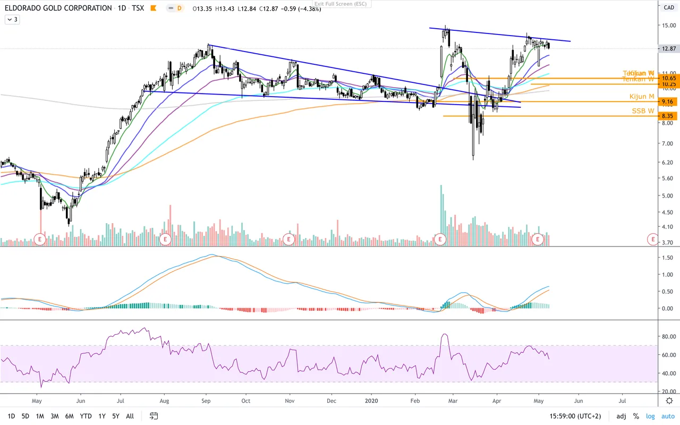The height and width of the screenshot is (425, 680).
Task: Click the earnings E marker near November 2019
Action: [288, 239]
